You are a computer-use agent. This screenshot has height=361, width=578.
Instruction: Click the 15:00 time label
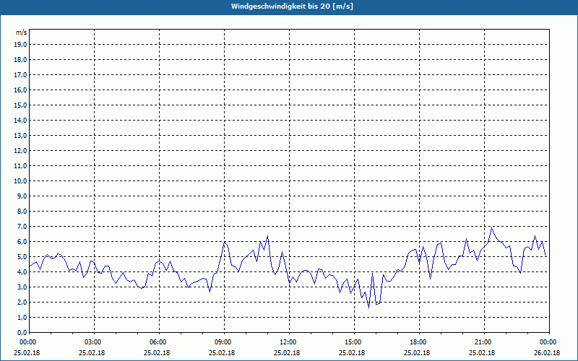[x=354, y=342]
